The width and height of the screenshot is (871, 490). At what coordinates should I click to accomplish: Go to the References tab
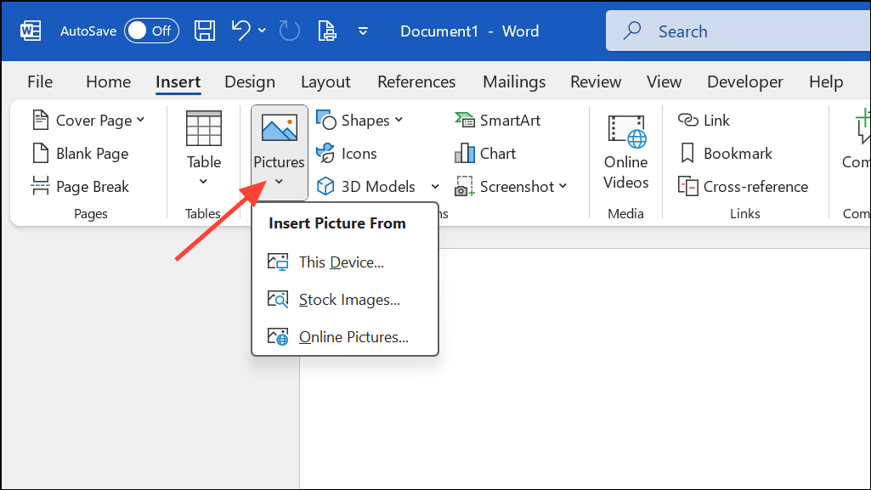pyautogui.click(x=416, y=82)
